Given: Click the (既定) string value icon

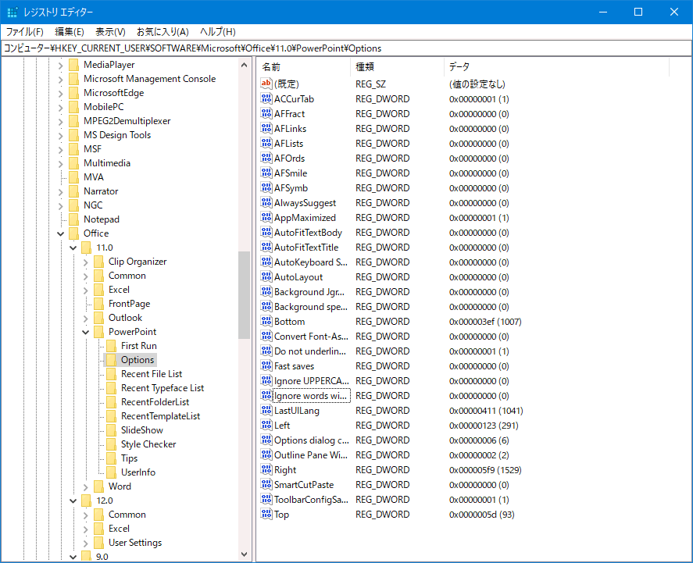Looking at the screenshot, I should 266,84.
